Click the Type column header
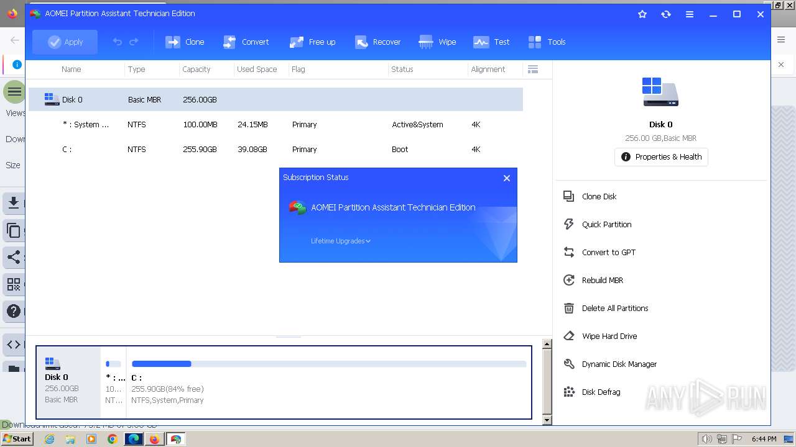 point(137,70)
